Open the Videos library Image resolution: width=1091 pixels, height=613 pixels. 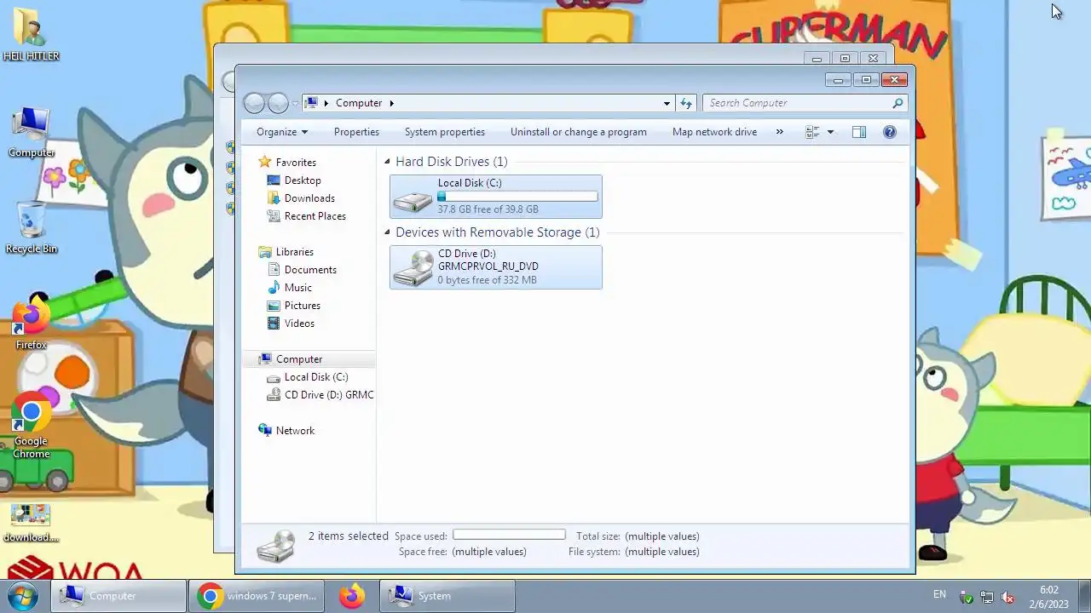(x=299, y=324)
